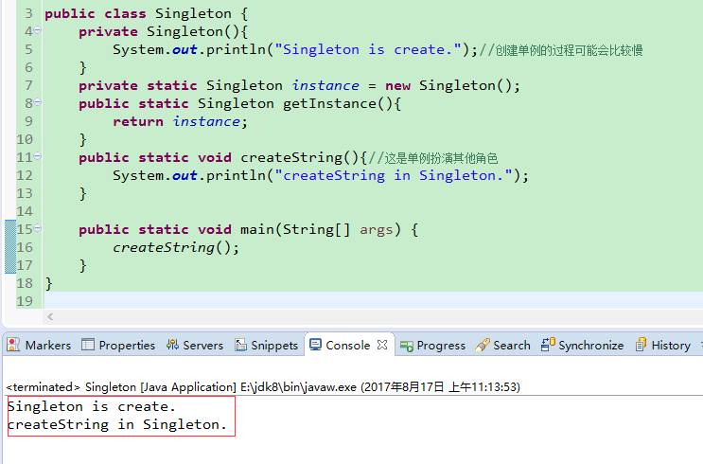Click the "createString in Singleton." console output line
703x464 pixels.
click(x=117, y=424)
